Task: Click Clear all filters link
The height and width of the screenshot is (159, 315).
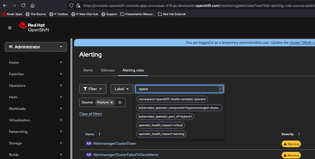Action: 91,114
